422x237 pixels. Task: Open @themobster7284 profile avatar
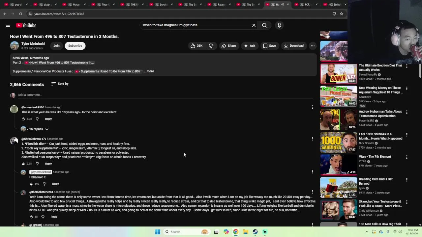(x=23, y=193)
